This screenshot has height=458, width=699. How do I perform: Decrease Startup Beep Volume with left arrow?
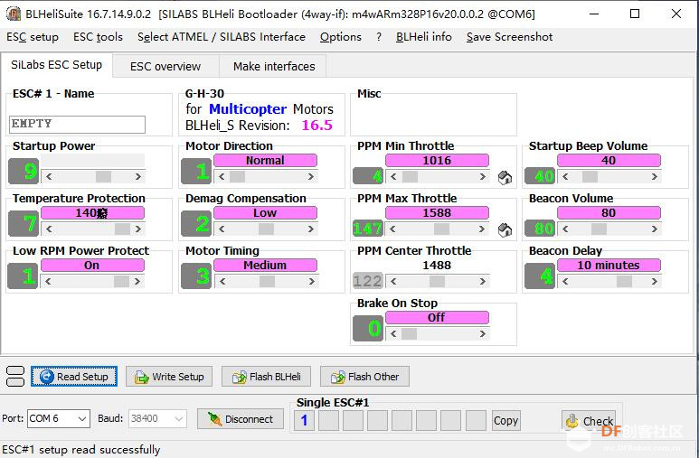(565, 177)
